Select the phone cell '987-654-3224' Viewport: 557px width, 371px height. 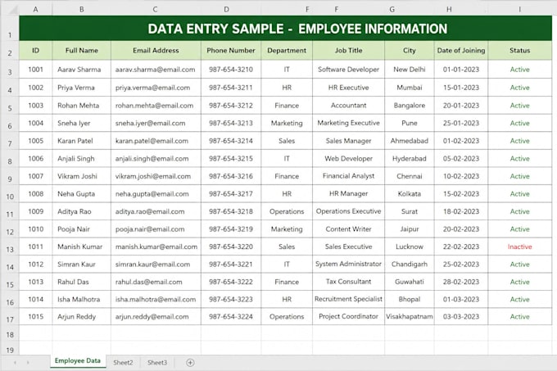[231, 316]
